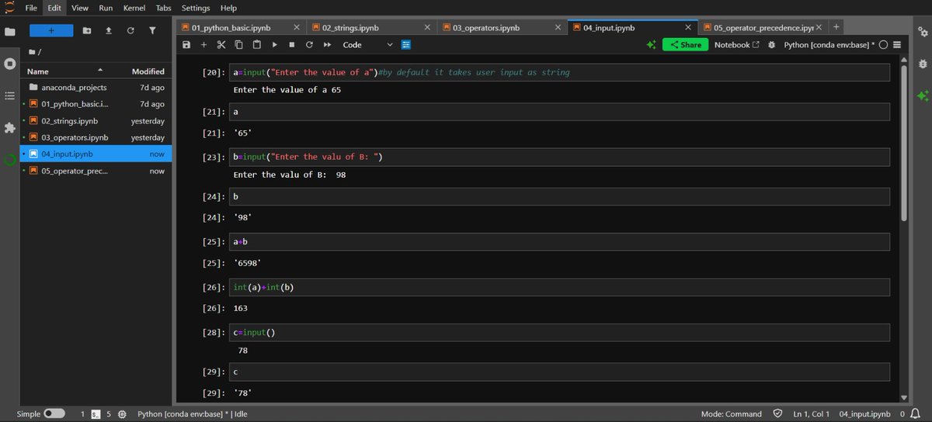Sort files by Name column

[38, 71]
